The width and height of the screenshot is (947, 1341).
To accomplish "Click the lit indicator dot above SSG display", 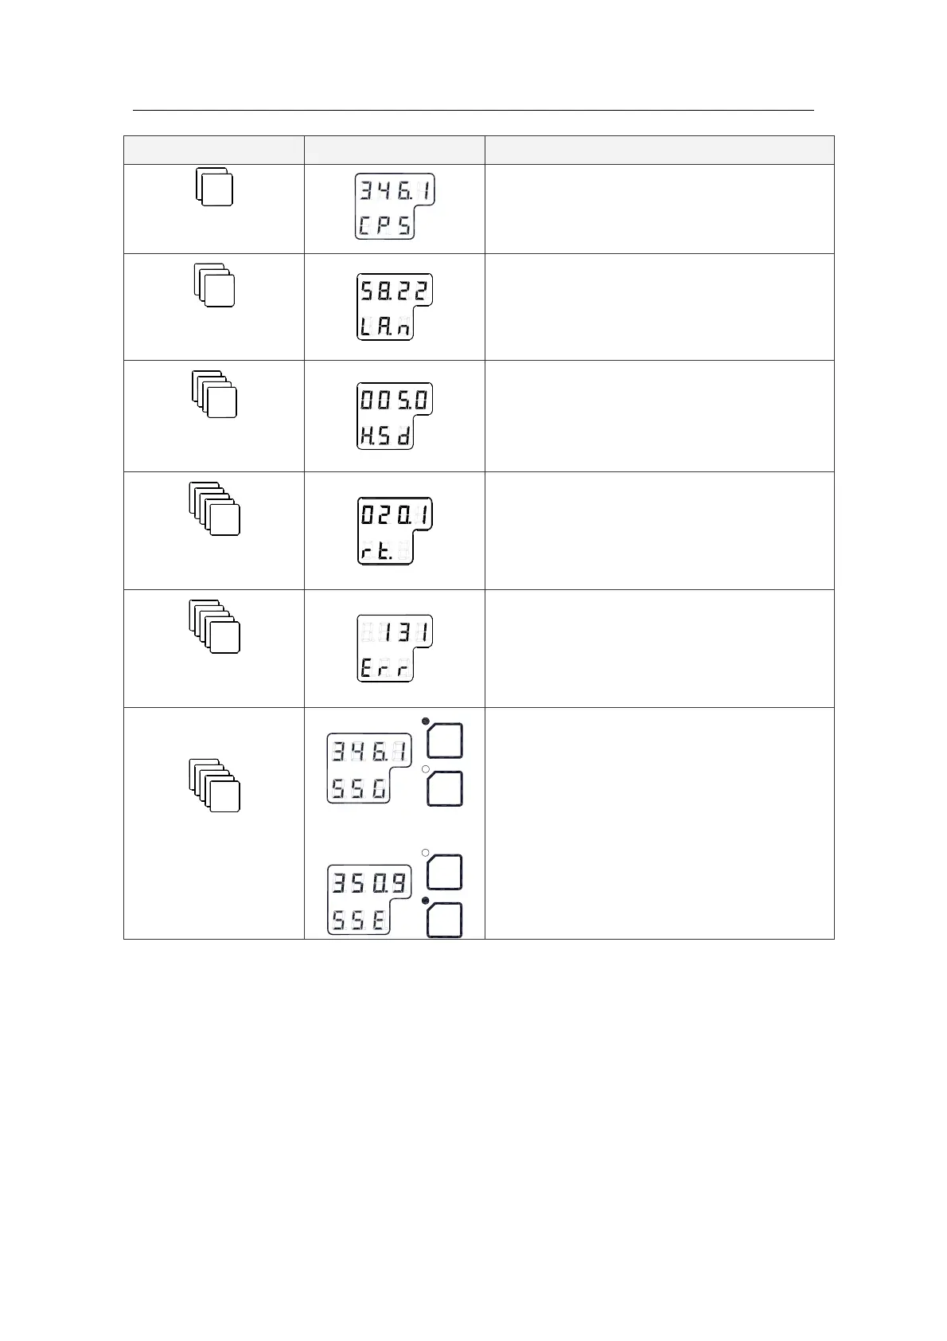I will [425, 721].
